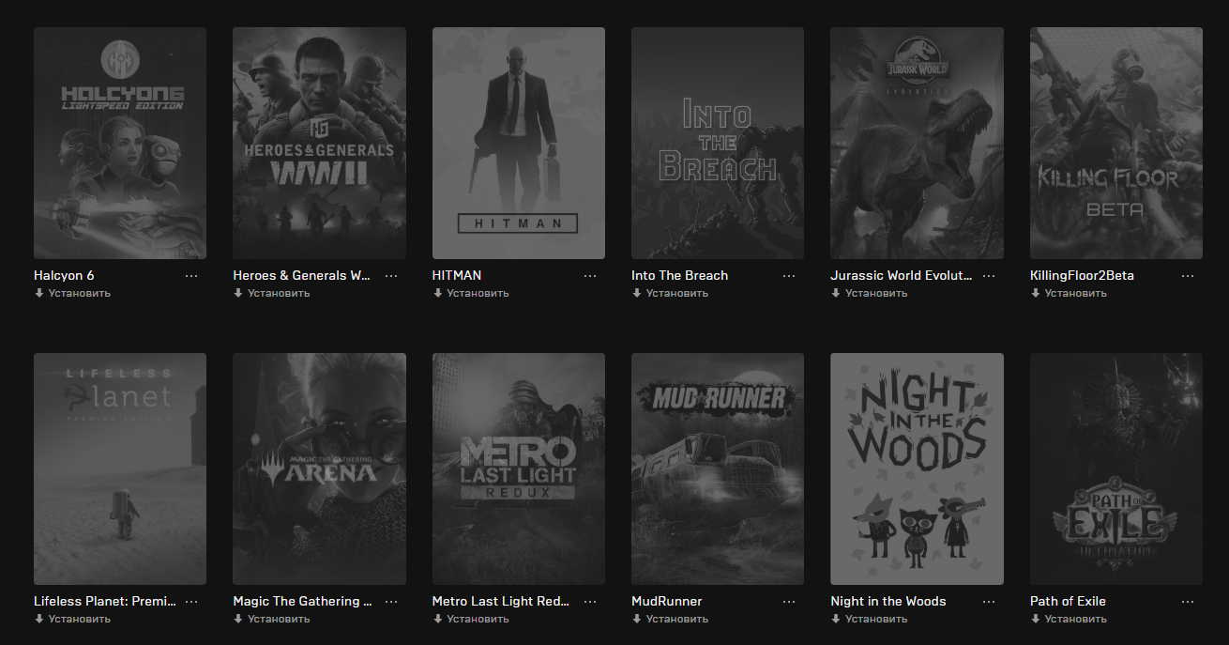
Task: Click Установить under MudRunner
Action: [670, 619]
